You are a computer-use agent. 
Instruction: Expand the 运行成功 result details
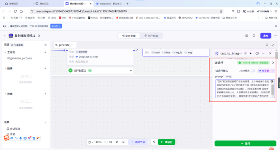pos(131,71)
